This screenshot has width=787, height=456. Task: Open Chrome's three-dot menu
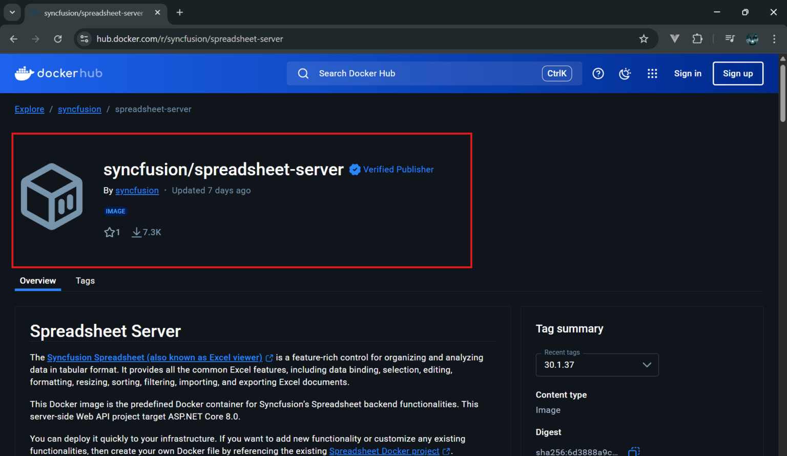point(775,38)
